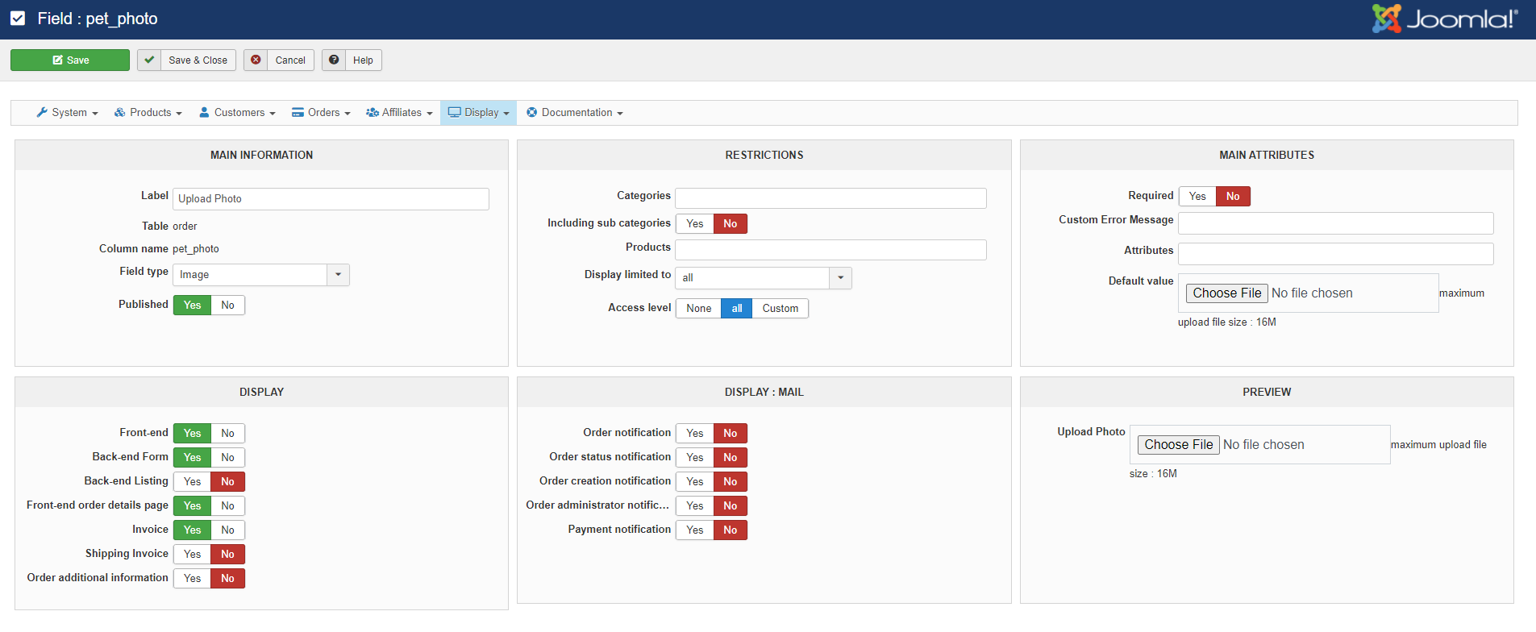Screen dimensions: 1536x632
Task: Set Back-end Form to No
Action: [228, 458]
